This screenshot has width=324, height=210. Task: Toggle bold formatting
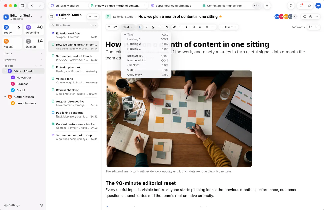click(x=140, y=27)
